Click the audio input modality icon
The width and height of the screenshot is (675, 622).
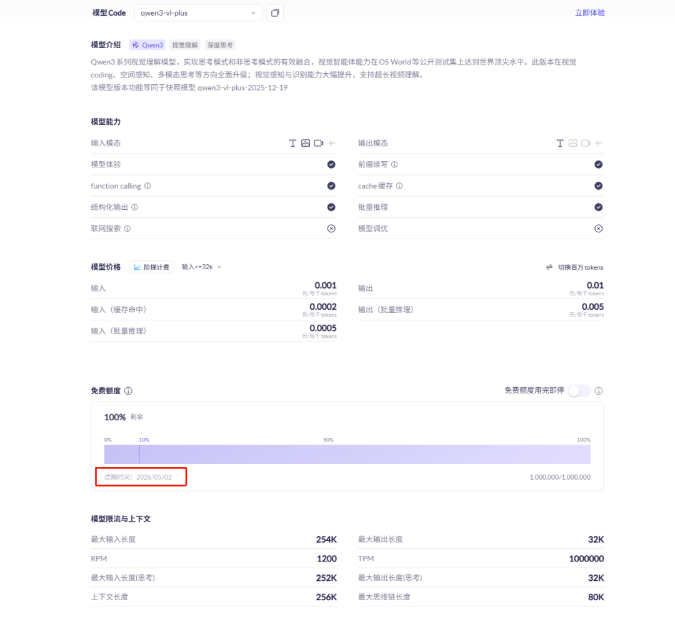coord(331,143)
